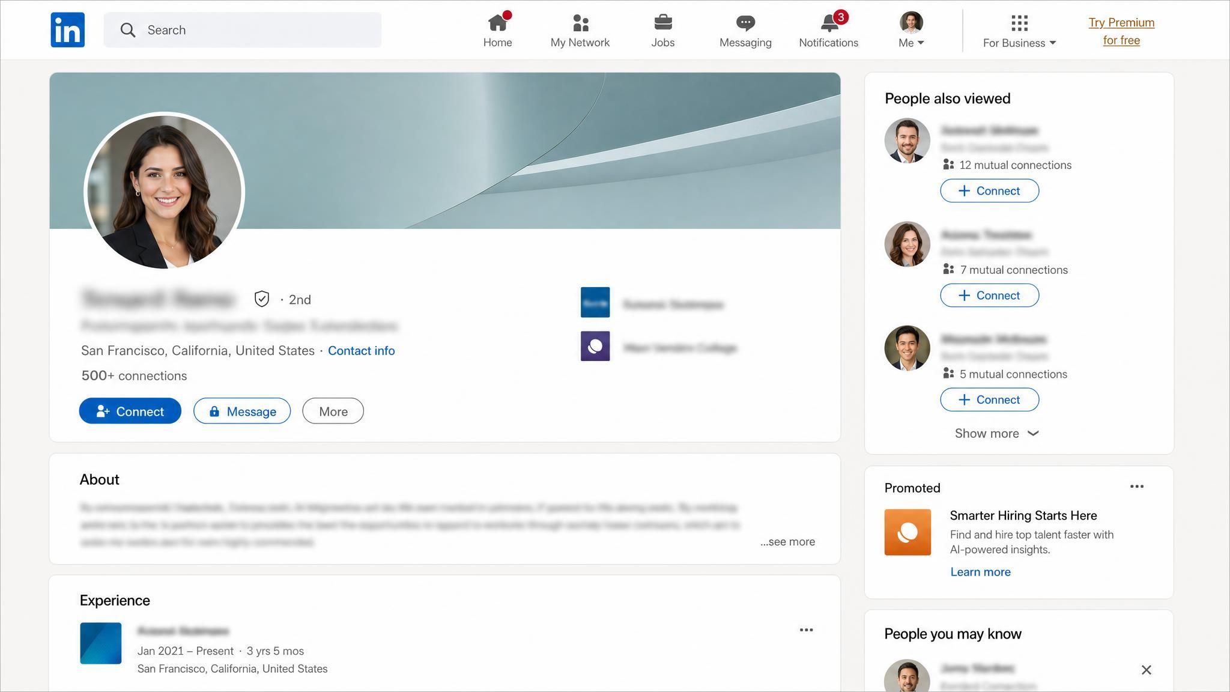This screenshot has width=1230, height=692.
Task: Click the Jan 2021 – Present date text
Action: point(185,651)
